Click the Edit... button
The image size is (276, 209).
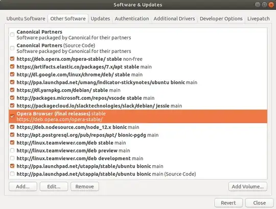click(54, 187)
